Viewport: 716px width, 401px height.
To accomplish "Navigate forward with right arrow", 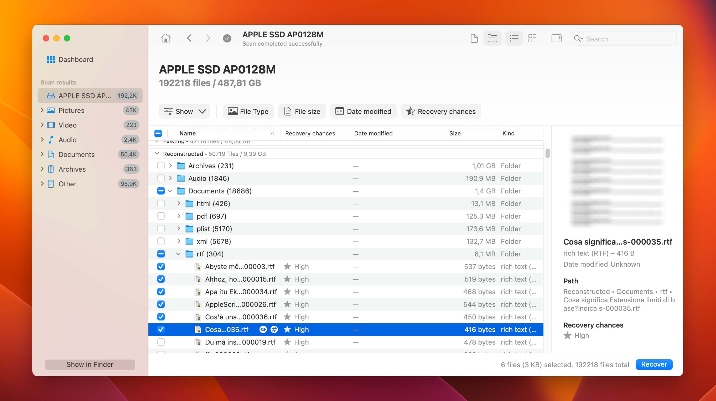I will 208,38.
